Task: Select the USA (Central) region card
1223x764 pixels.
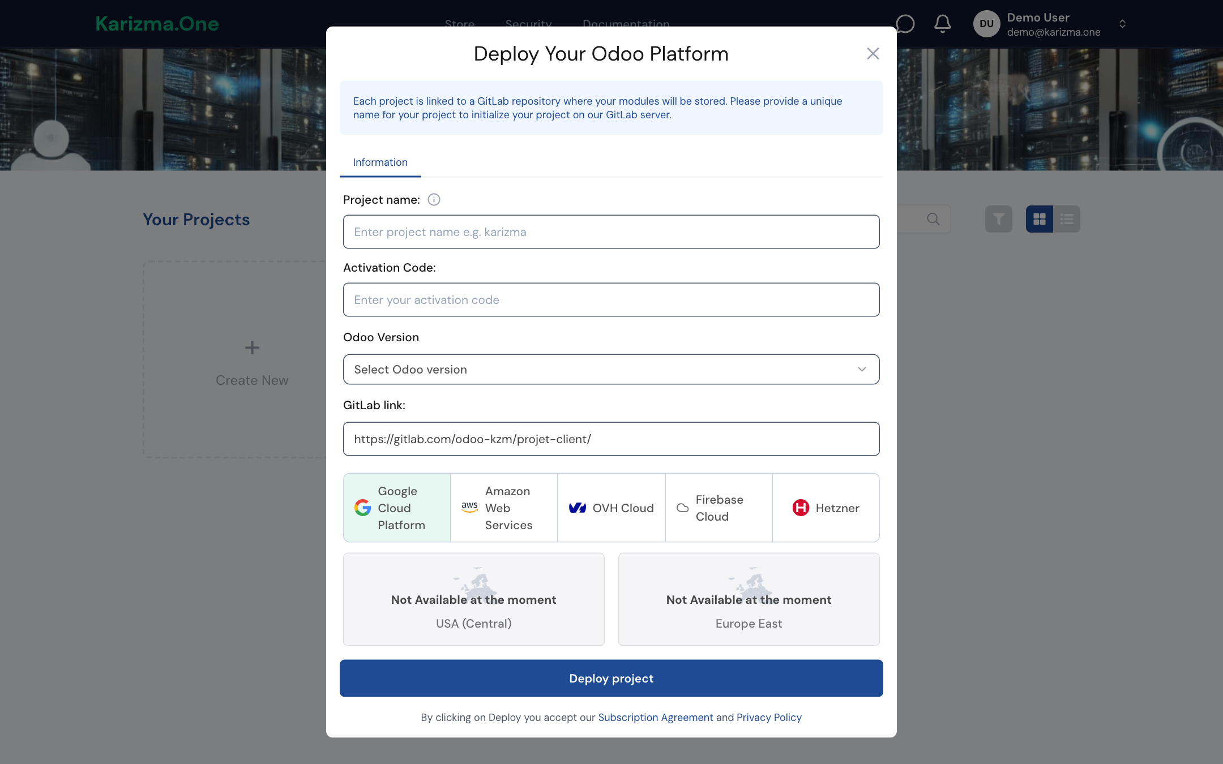Action: pyautogui.click(x=474, y=599)
